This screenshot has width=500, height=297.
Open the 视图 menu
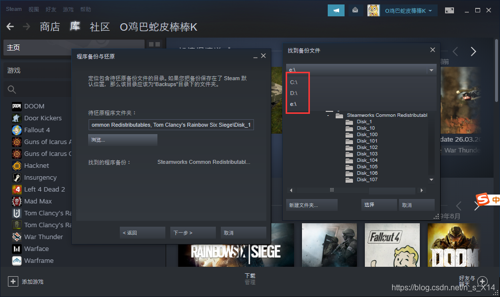(34, 9)
